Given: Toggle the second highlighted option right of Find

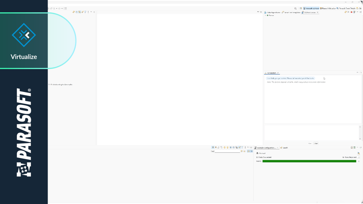Looking at the screenshot, I should point(251,151).
